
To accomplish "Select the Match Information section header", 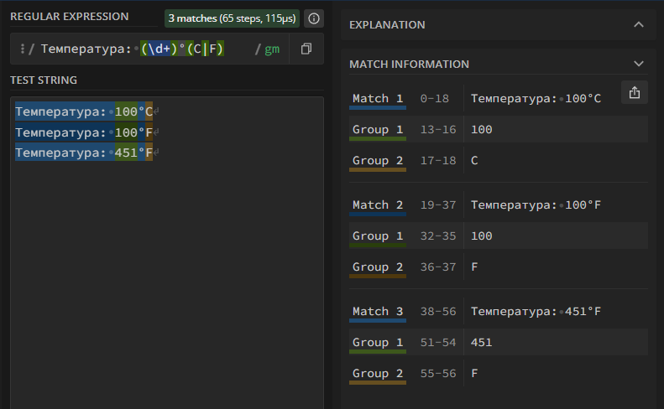I will pos(409,64).
